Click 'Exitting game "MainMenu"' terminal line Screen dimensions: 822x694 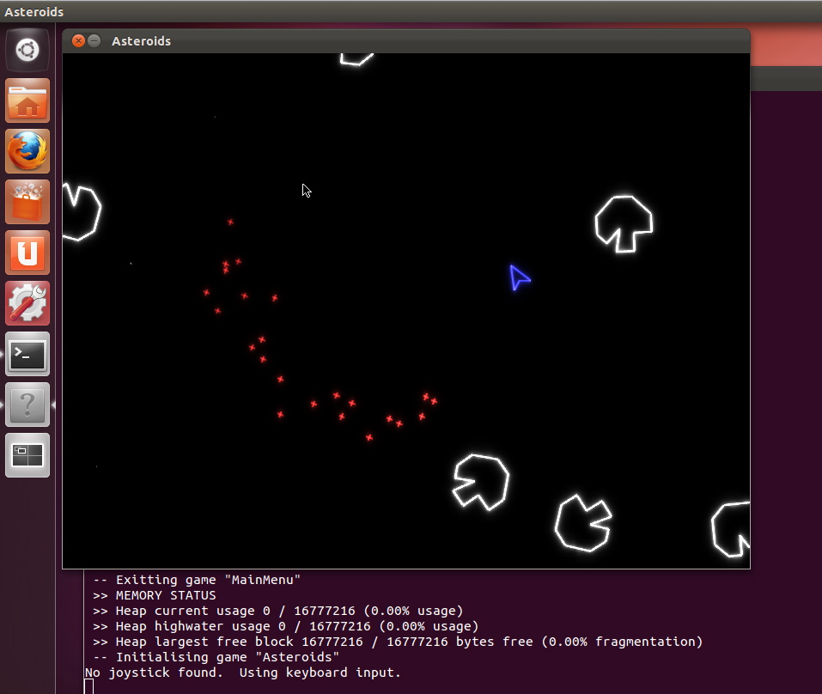click(x=197, y=580)
